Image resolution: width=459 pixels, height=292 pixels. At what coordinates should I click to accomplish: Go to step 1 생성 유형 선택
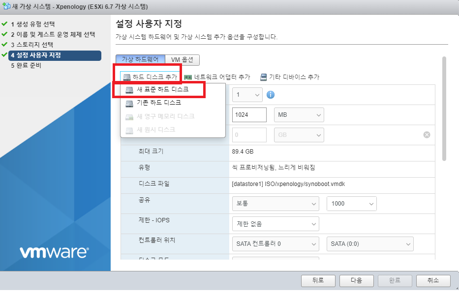(33, 24)
